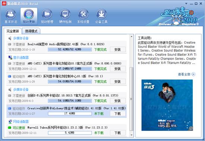Select the 驱动更新 globe icon

coord(29,14)
